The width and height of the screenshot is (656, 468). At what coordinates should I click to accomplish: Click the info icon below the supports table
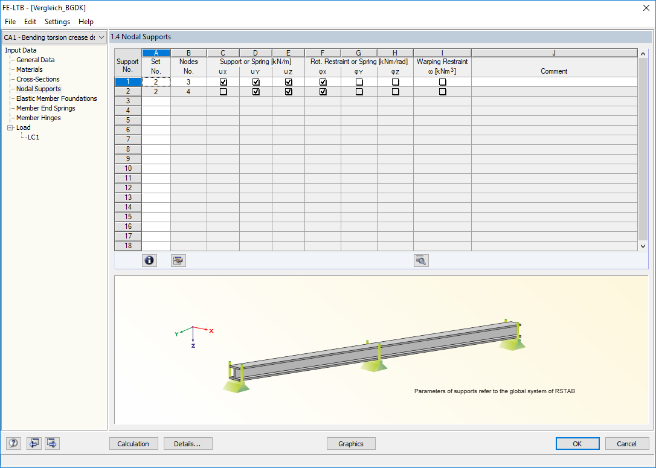pyautogui.click(x=149, y=260)
